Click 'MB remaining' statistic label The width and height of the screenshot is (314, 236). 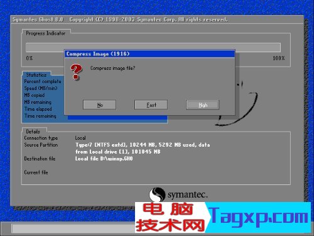[38, 102]
